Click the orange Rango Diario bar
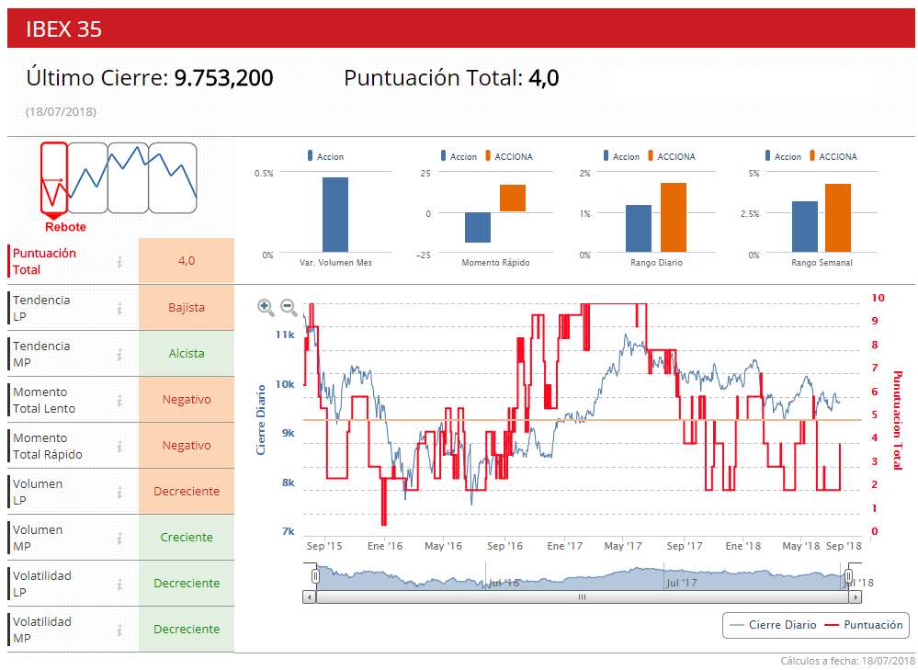The image size is (918, 670). (674, 217)
